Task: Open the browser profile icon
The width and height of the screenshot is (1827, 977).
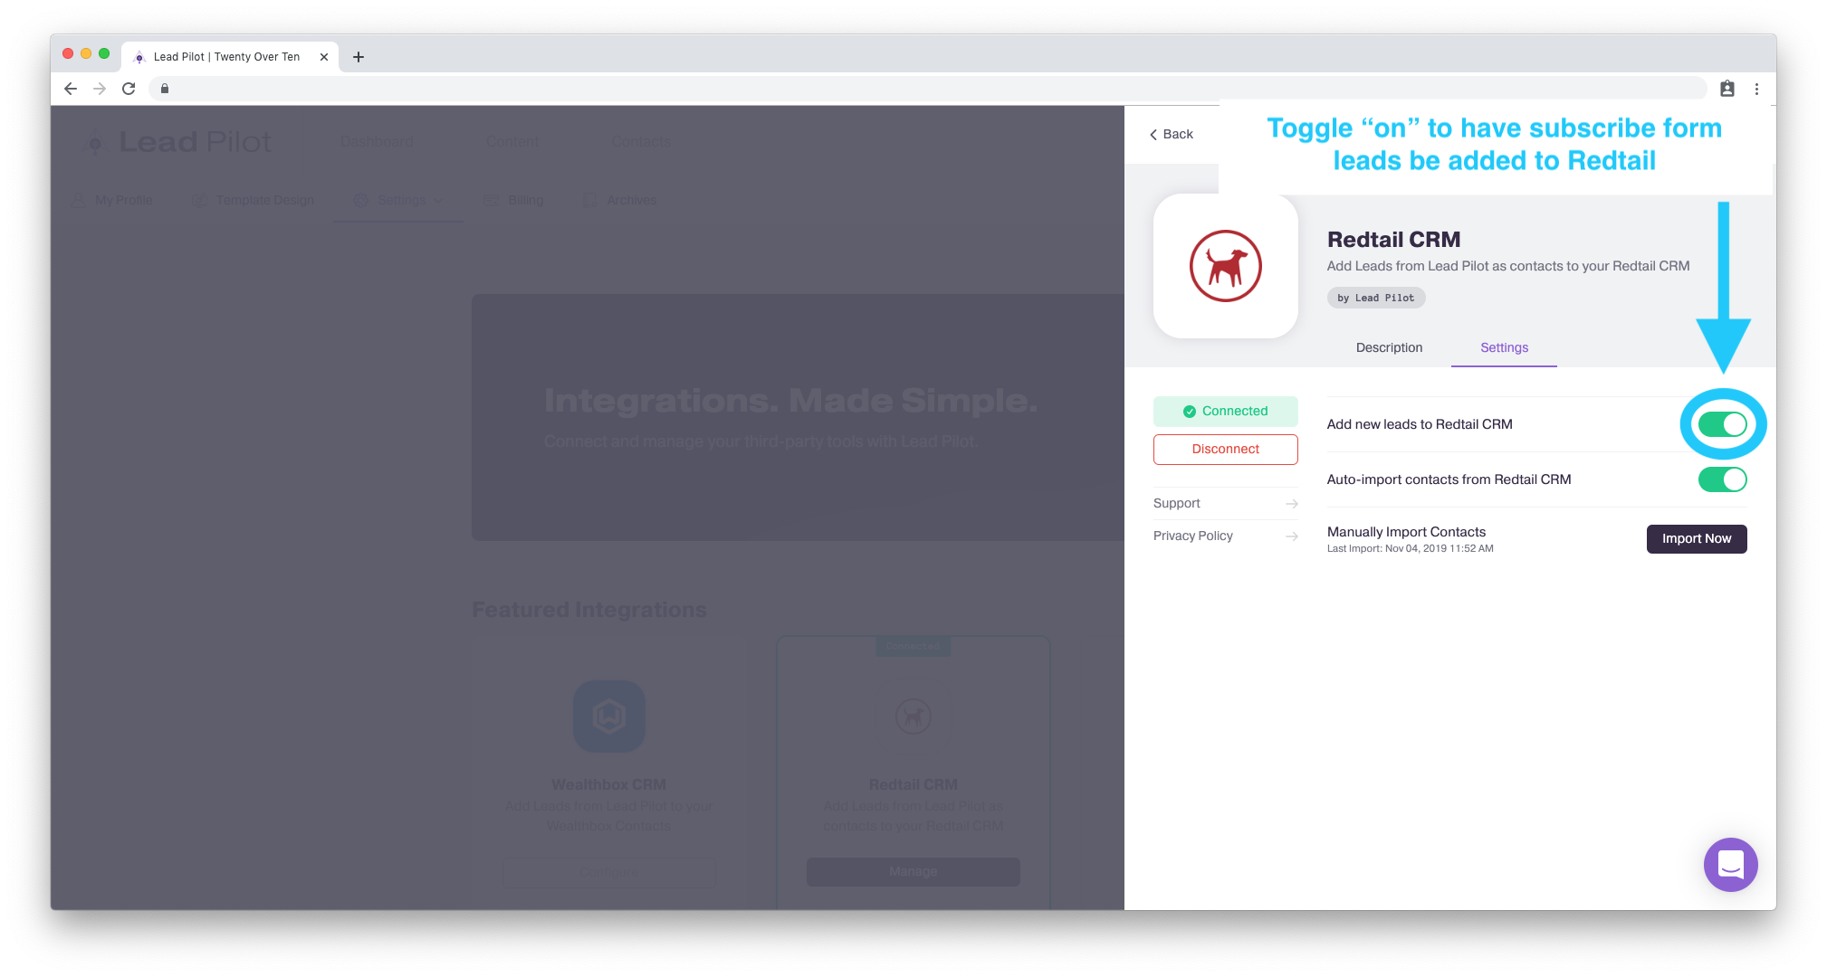Action: pos(1727,89)
